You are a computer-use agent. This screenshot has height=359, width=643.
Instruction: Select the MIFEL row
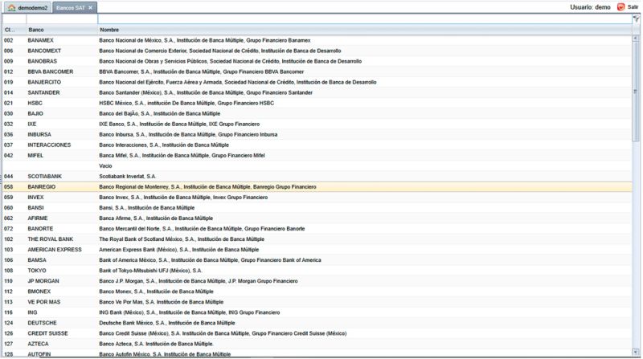coord(317,155)
